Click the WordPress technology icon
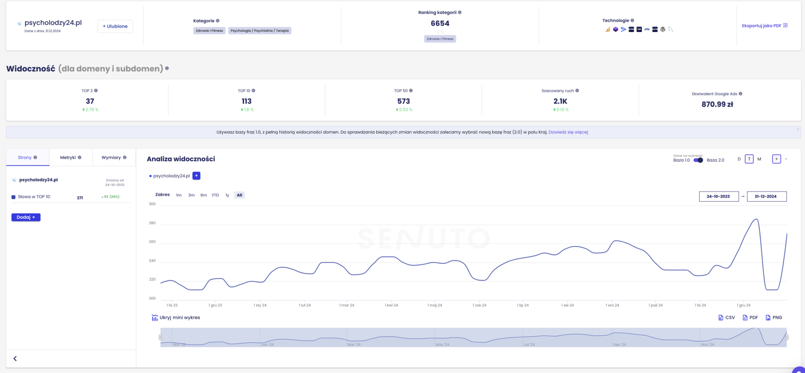 coord(663,30)
